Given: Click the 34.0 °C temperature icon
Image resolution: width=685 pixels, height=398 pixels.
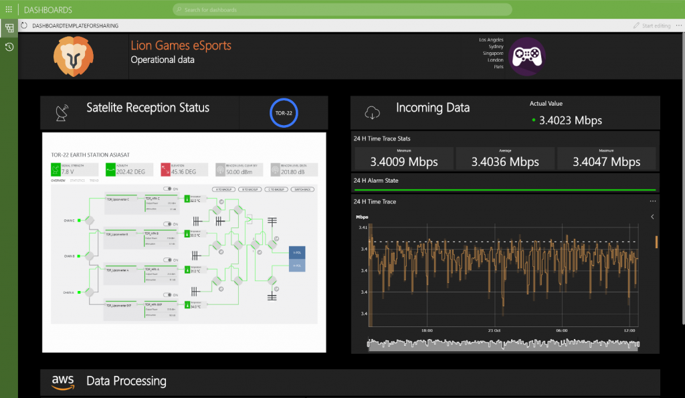Looking at the screenshot, I should coord(187,305).
